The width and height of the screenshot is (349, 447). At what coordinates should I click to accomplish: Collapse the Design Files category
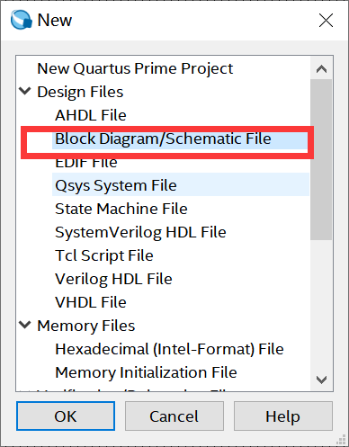coord(25,91)
